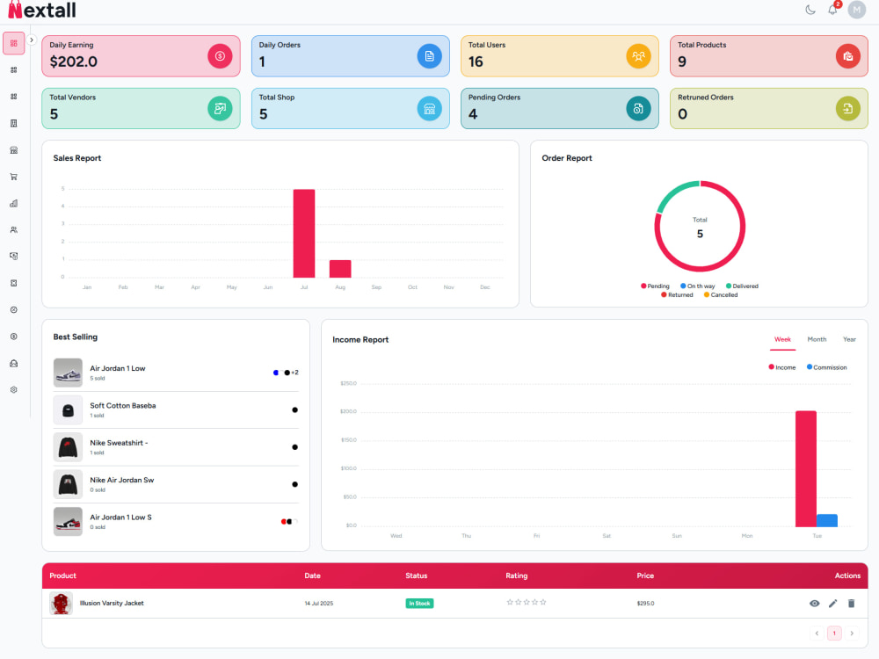Click the 14 Jul 2025 date cell

pos(319,604)
